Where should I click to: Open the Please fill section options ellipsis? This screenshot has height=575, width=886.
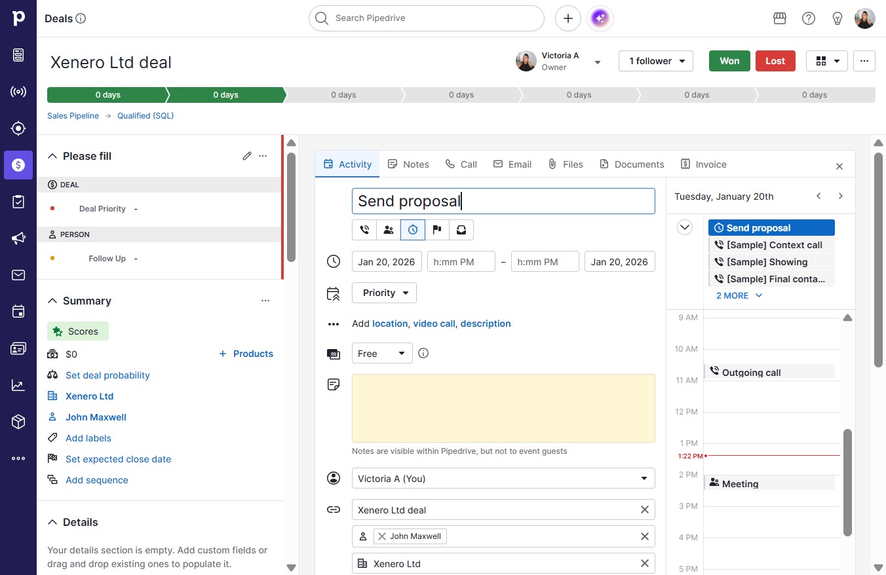click(x=263, y=156)
